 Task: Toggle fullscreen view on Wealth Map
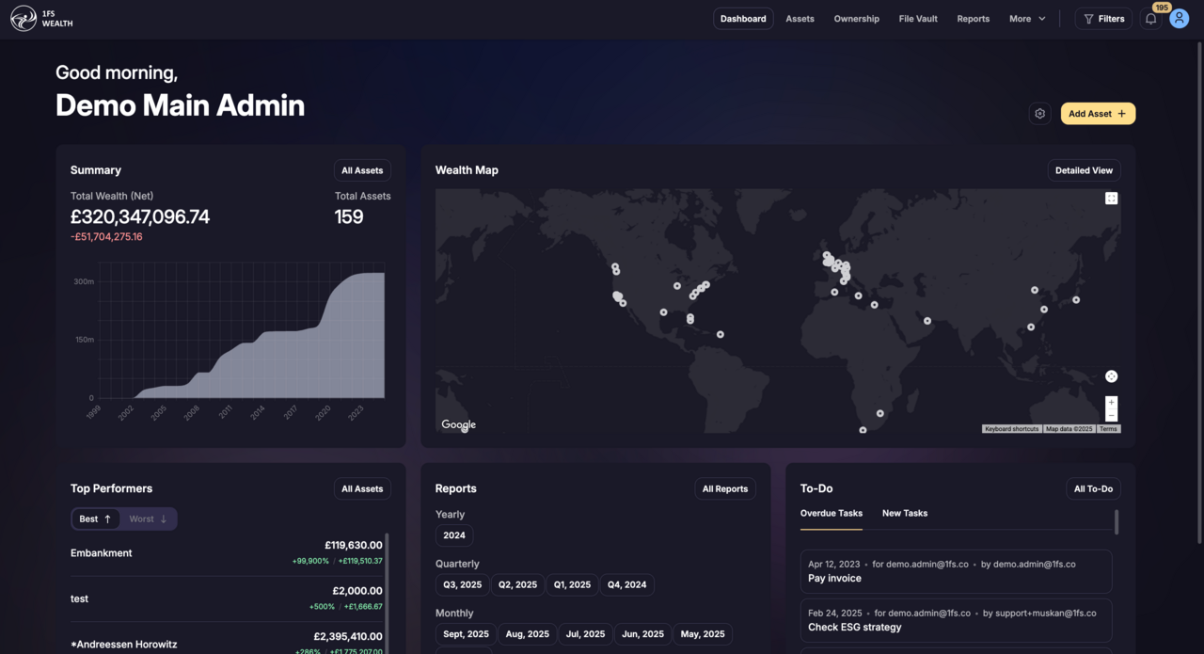tap(1111, 199)
